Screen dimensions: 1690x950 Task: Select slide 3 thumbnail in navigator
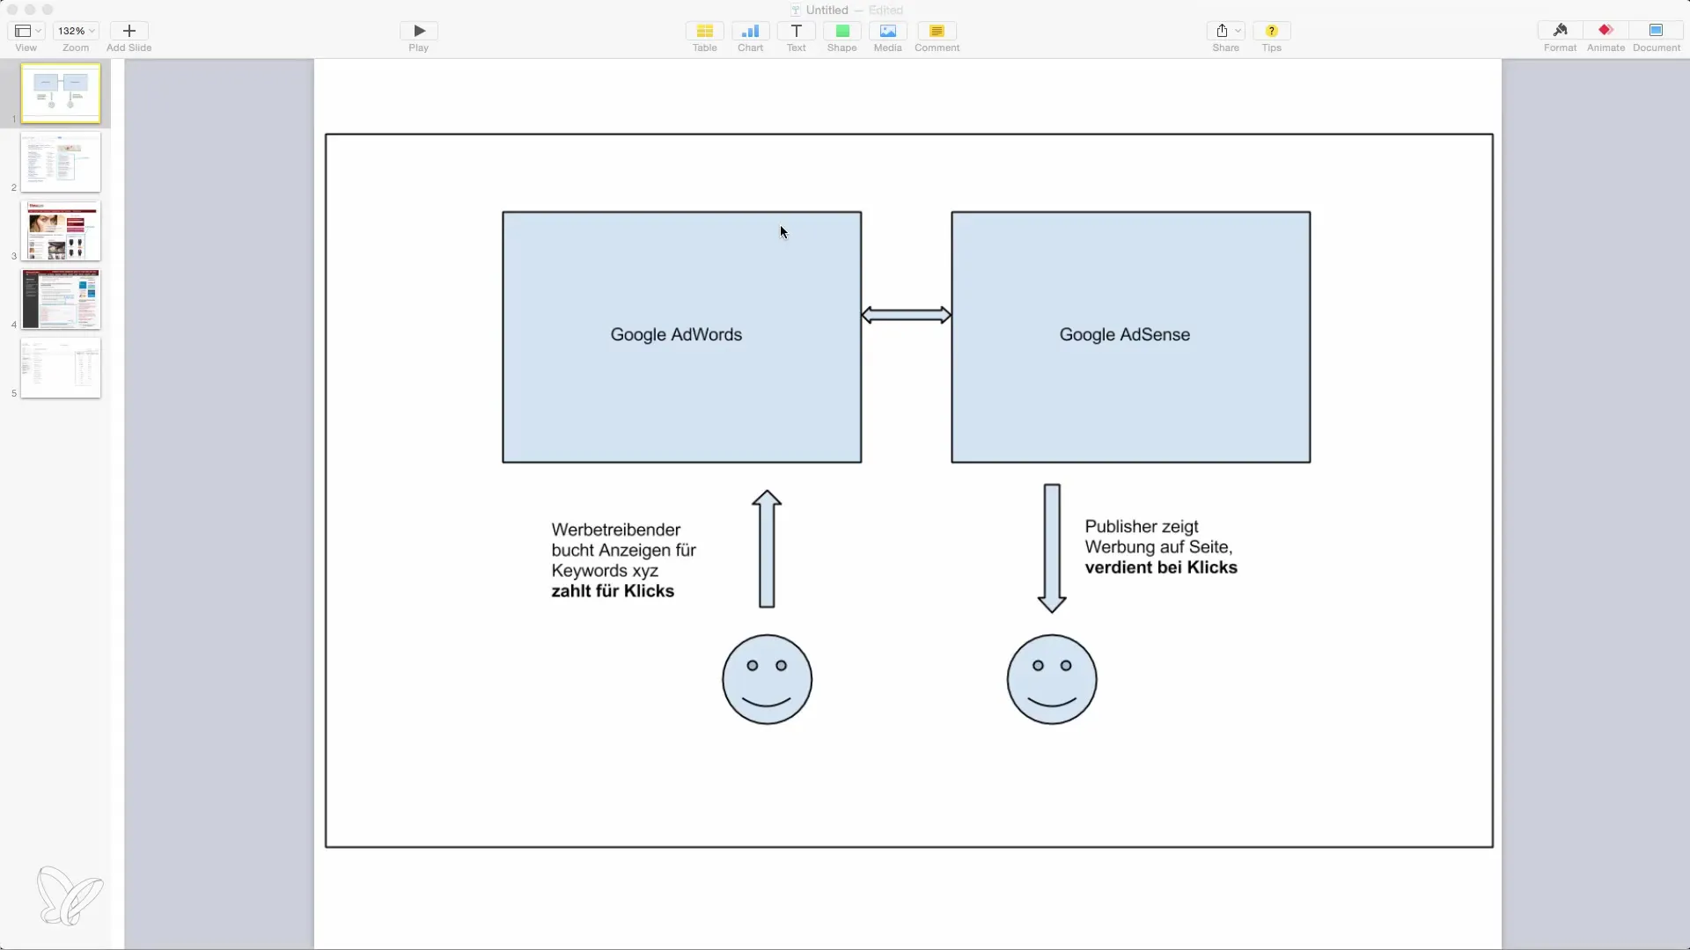61,230
